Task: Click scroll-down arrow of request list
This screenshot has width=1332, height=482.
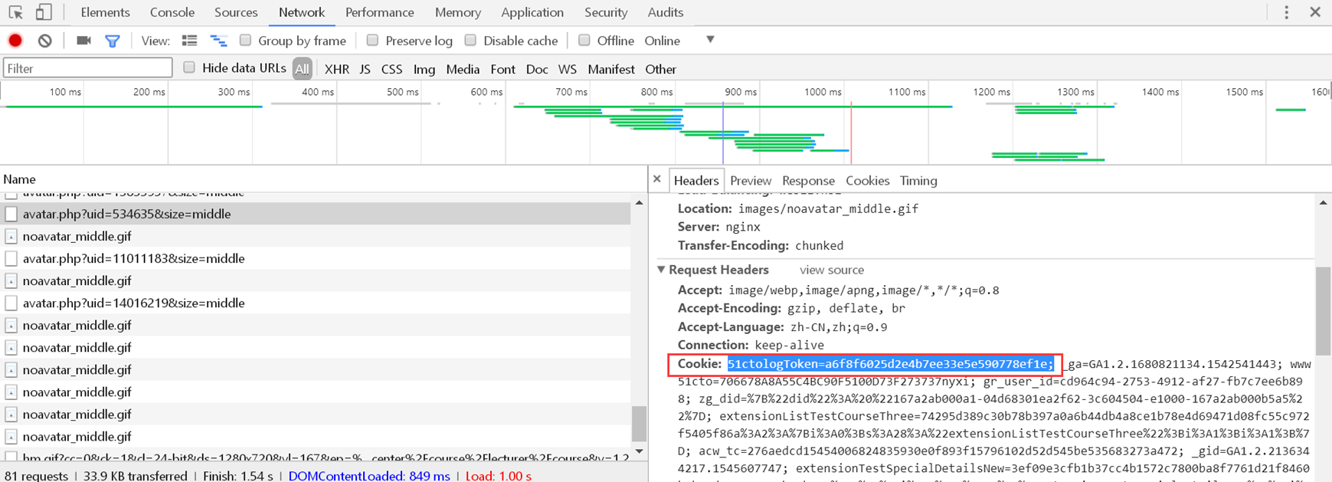Action: pos(639,451)
